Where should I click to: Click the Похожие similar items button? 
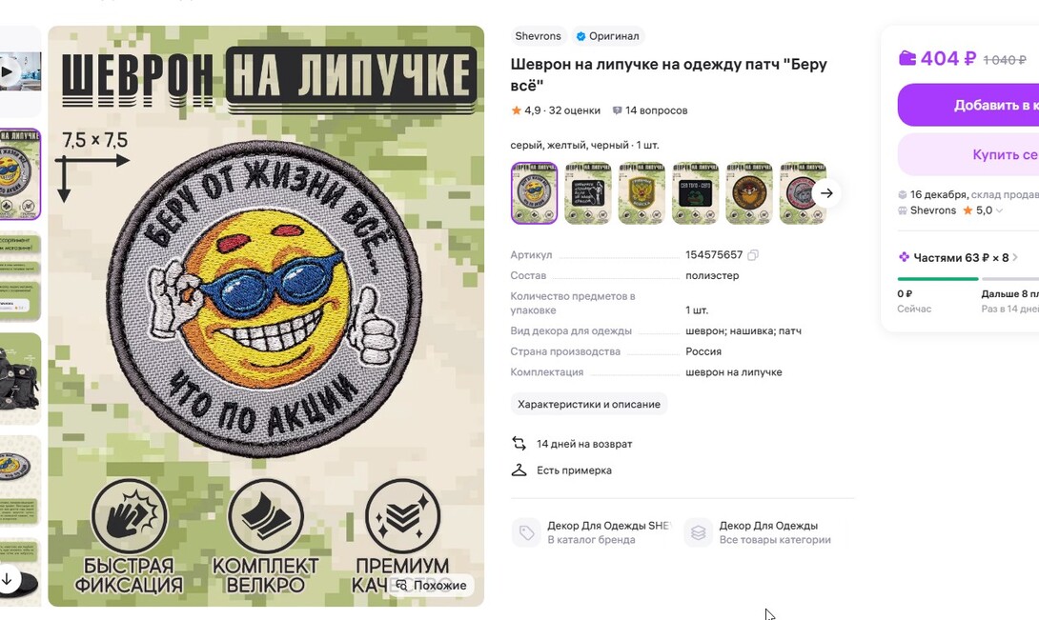click(x=432, y=586)
